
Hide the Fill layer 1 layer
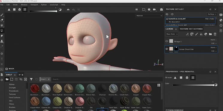click(167, 41)
